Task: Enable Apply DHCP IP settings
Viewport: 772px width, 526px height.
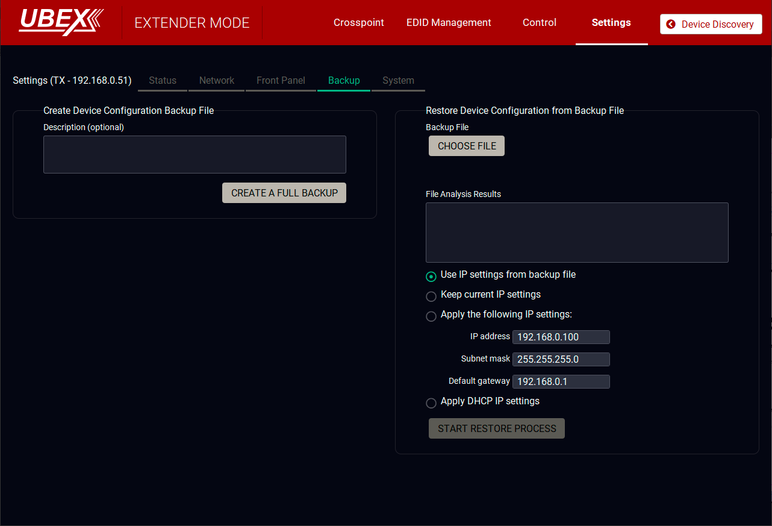Action: pos(431,403)
